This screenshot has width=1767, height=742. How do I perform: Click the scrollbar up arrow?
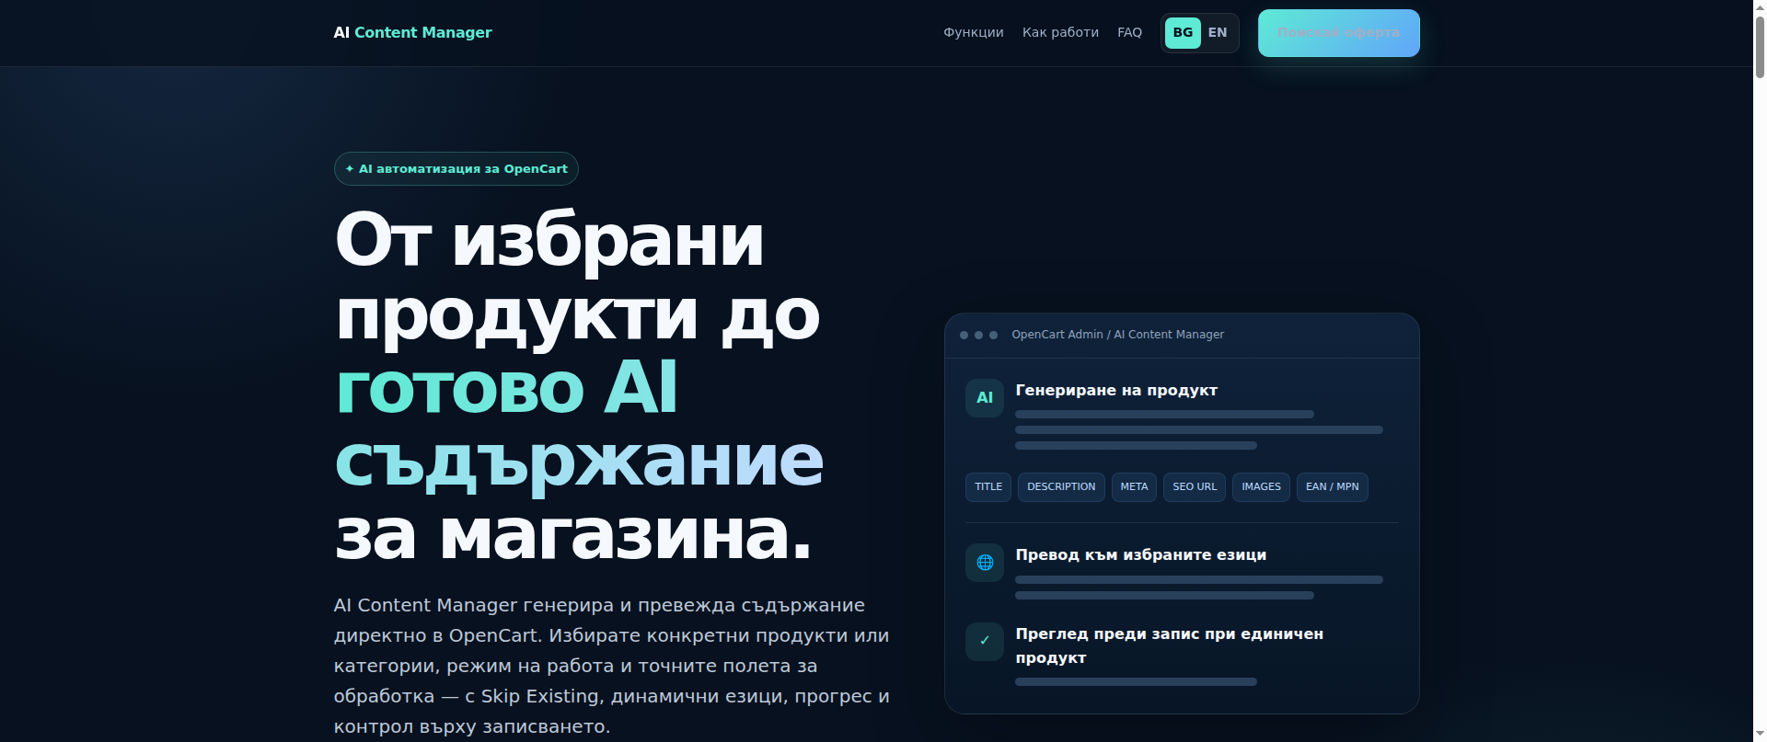point(1760,6)
